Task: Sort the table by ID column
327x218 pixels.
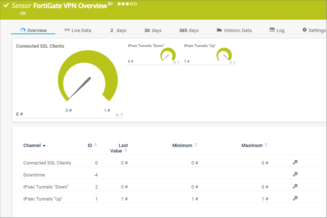Action: point(96,145)
